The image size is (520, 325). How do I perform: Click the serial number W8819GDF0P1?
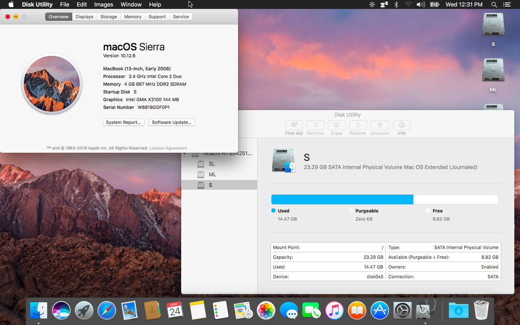point(154,107)
